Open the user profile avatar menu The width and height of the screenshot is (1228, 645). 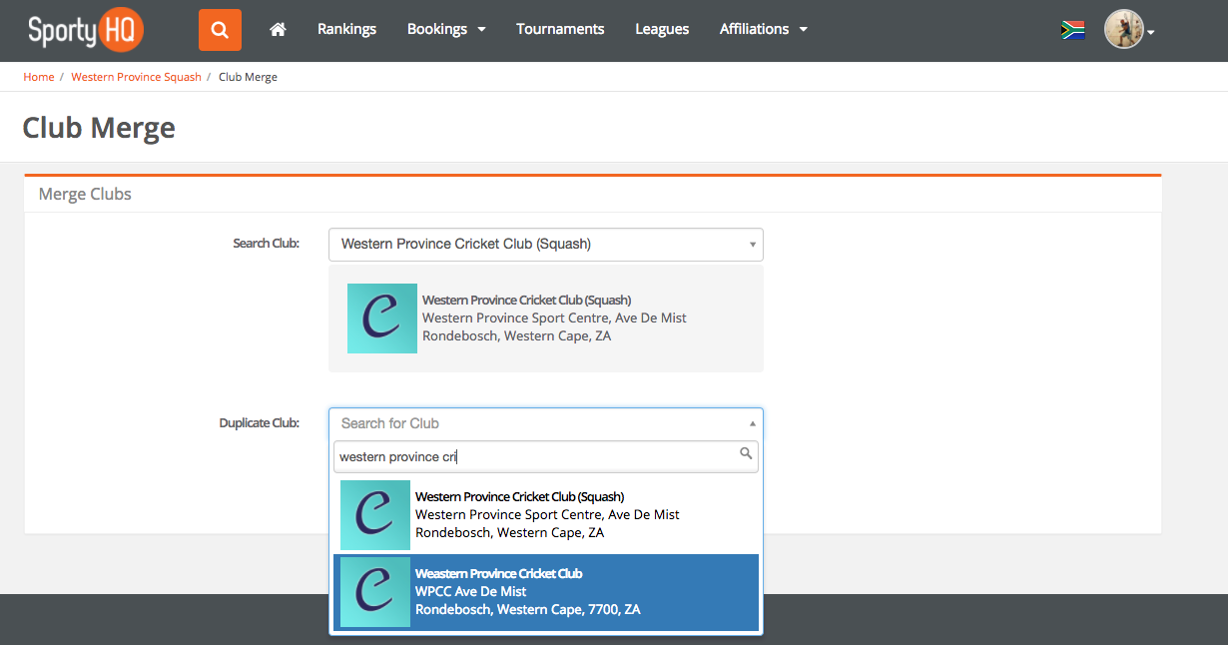tap(1129, 30)
